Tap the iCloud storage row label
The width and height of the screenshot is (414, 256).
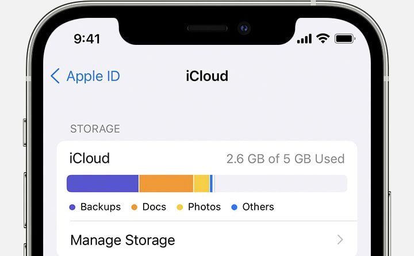(90, 158)
